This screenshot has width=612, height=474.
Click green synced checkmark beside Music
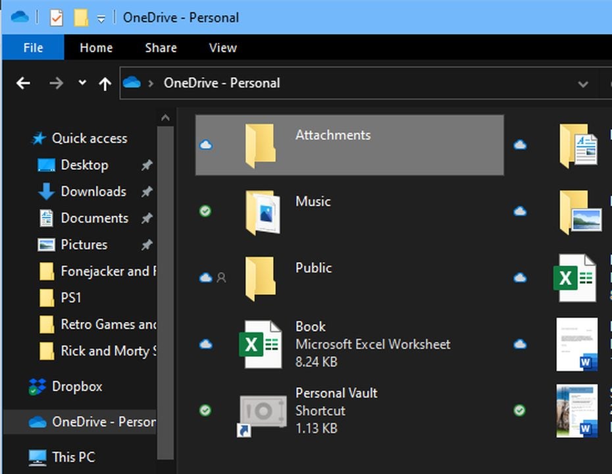tap(205, 211)
